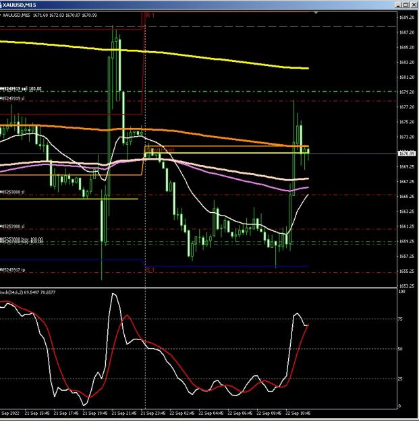Click the Stoch(14,6,2) indicator label
Viewport: 419px width, 421px height.
pyautogui.click(x=28, y=292)
